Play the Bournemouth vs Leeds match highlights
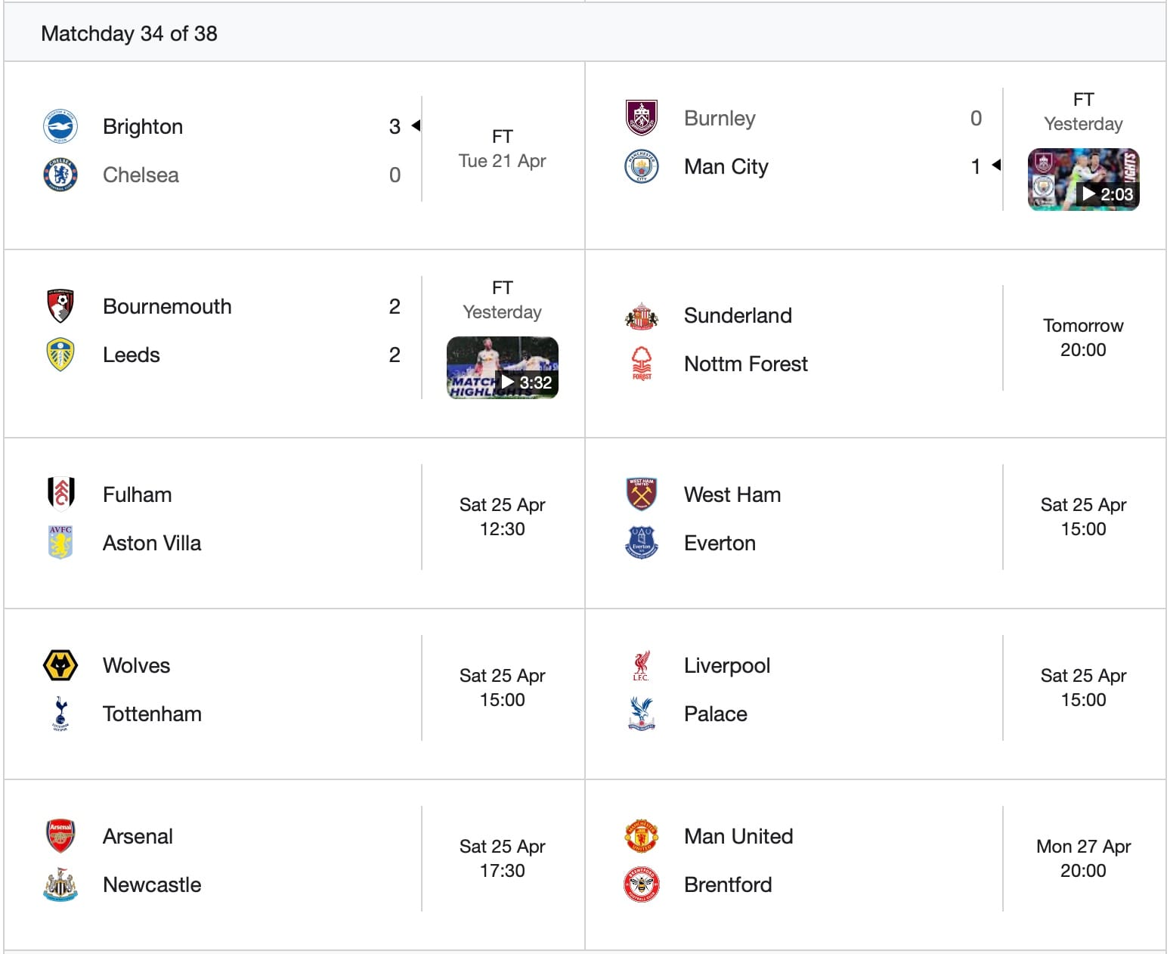This screenshot has width=1170, height=954. point(503,368)
